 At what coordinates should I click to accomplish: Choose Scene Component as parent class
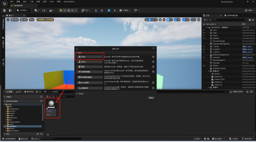90,88
